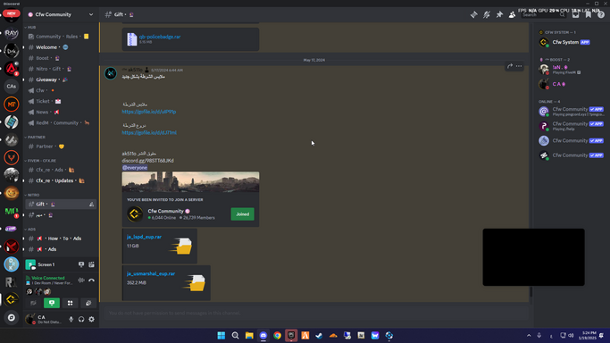610x343 pixels.
Task: Click the message search field
Action: click(x=544, y=15)
